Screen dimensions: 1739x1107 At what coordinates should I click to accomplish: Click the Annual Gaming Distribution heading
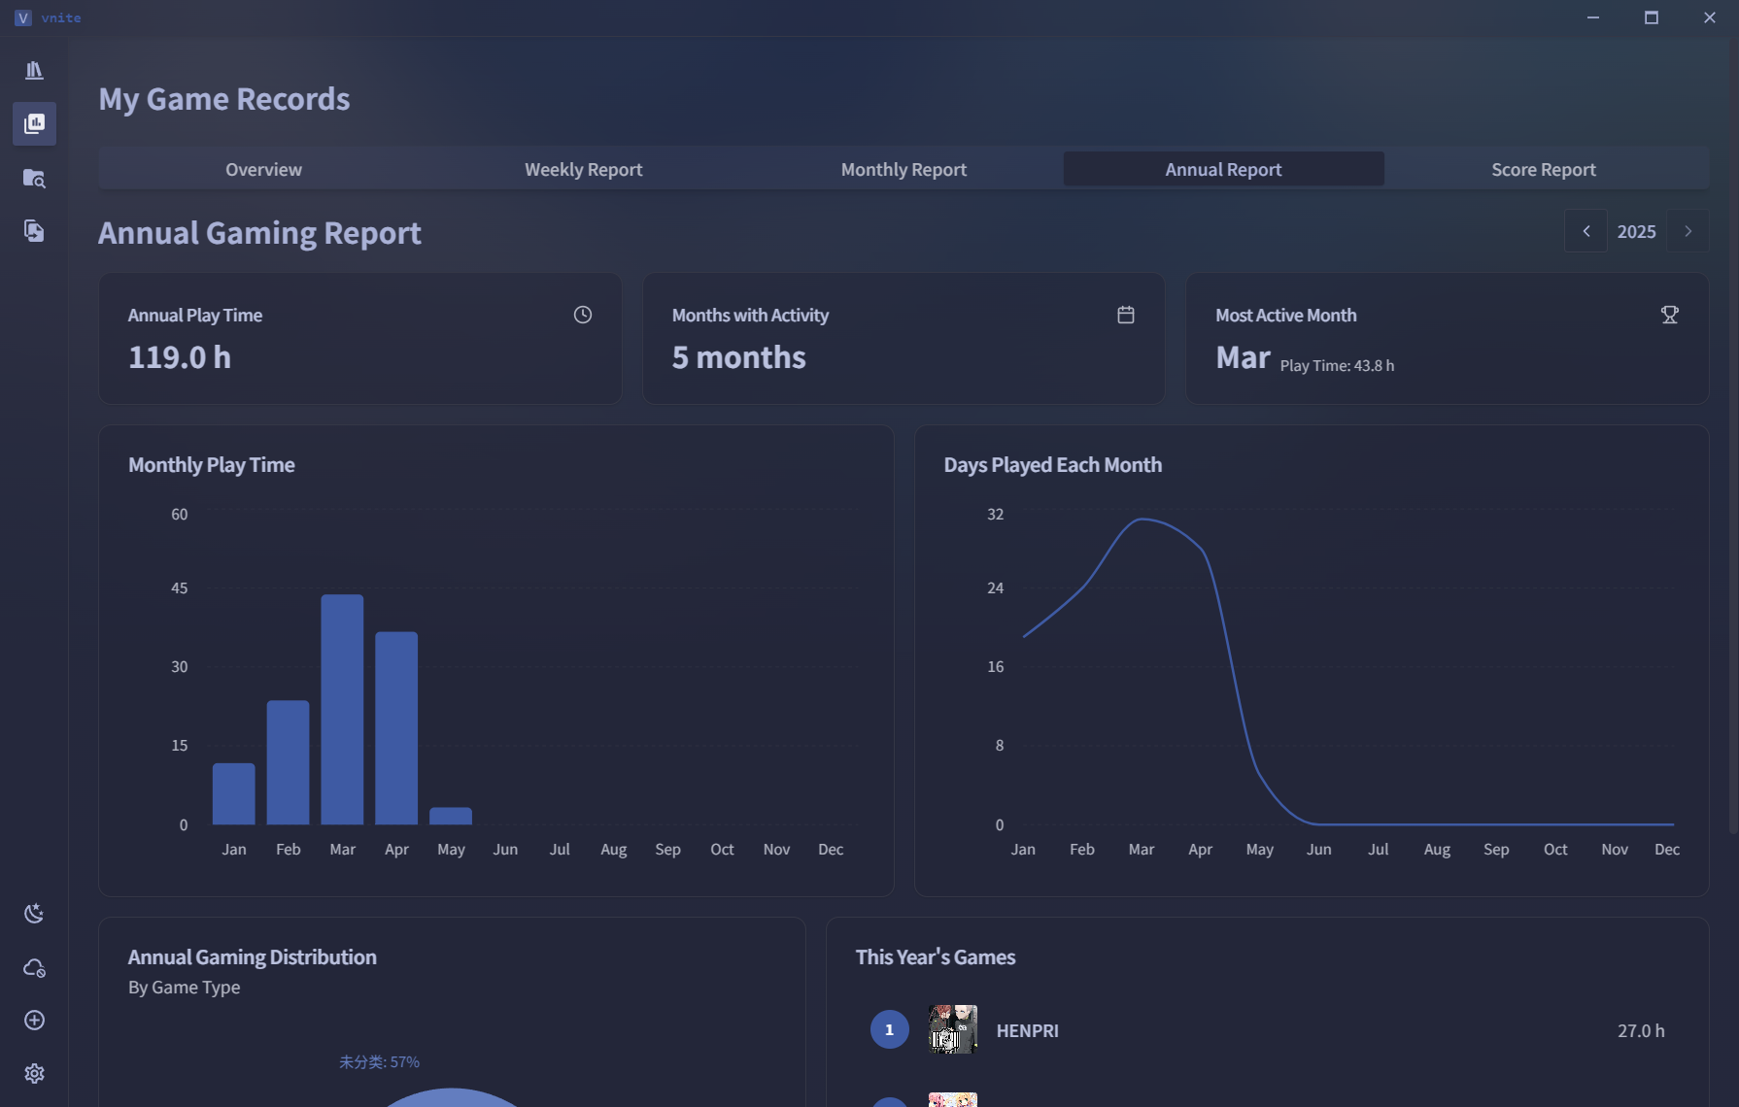coord(253,956)
